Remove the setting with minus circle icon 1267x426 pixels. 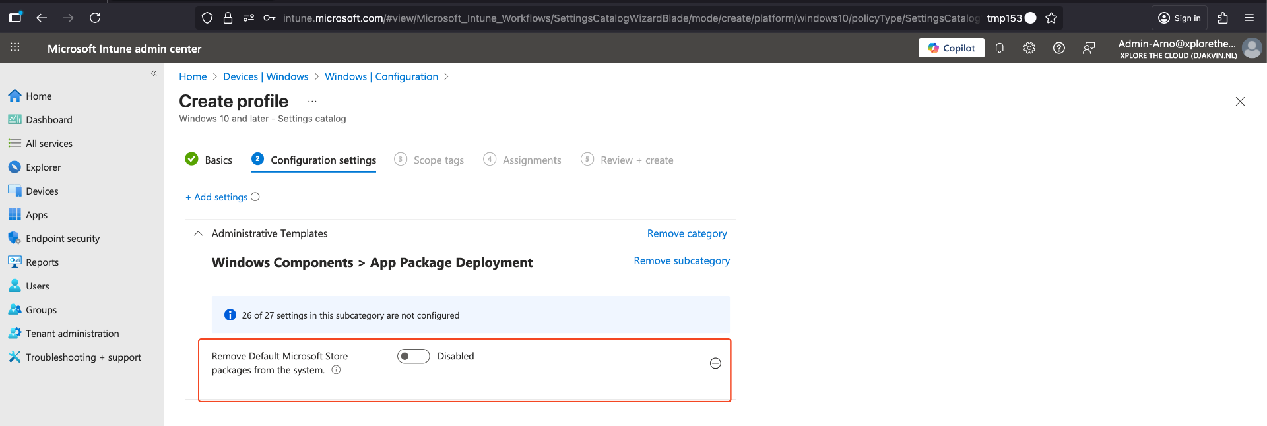click(715, 363)
